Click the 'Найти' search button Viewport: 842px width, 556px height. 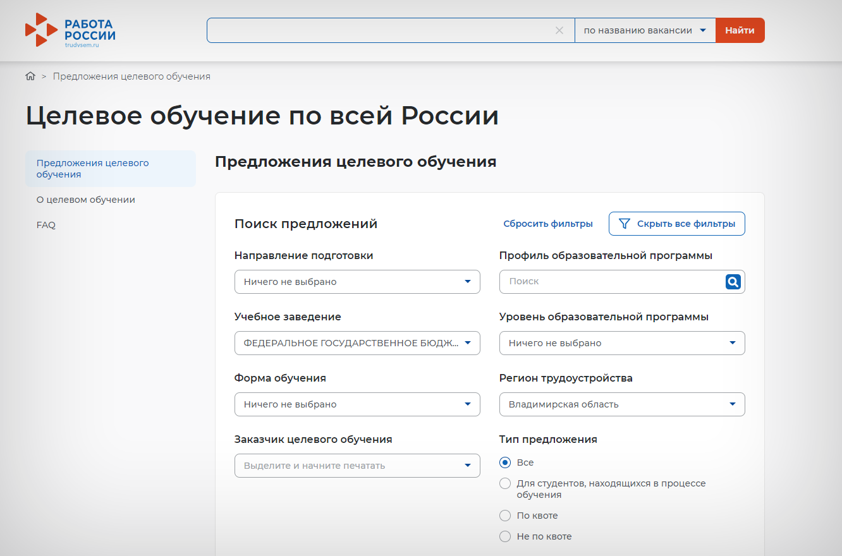(740, 30)
